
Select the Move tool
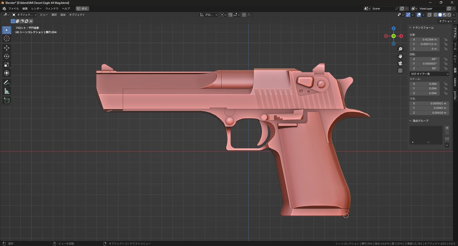[x=7, y=48]
